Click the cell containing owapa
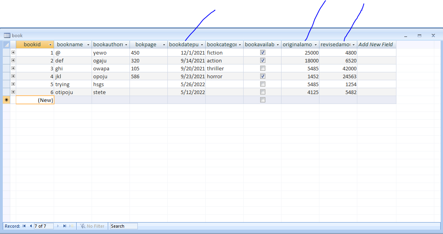Screen dimensions: 443x234 point(111,68)
